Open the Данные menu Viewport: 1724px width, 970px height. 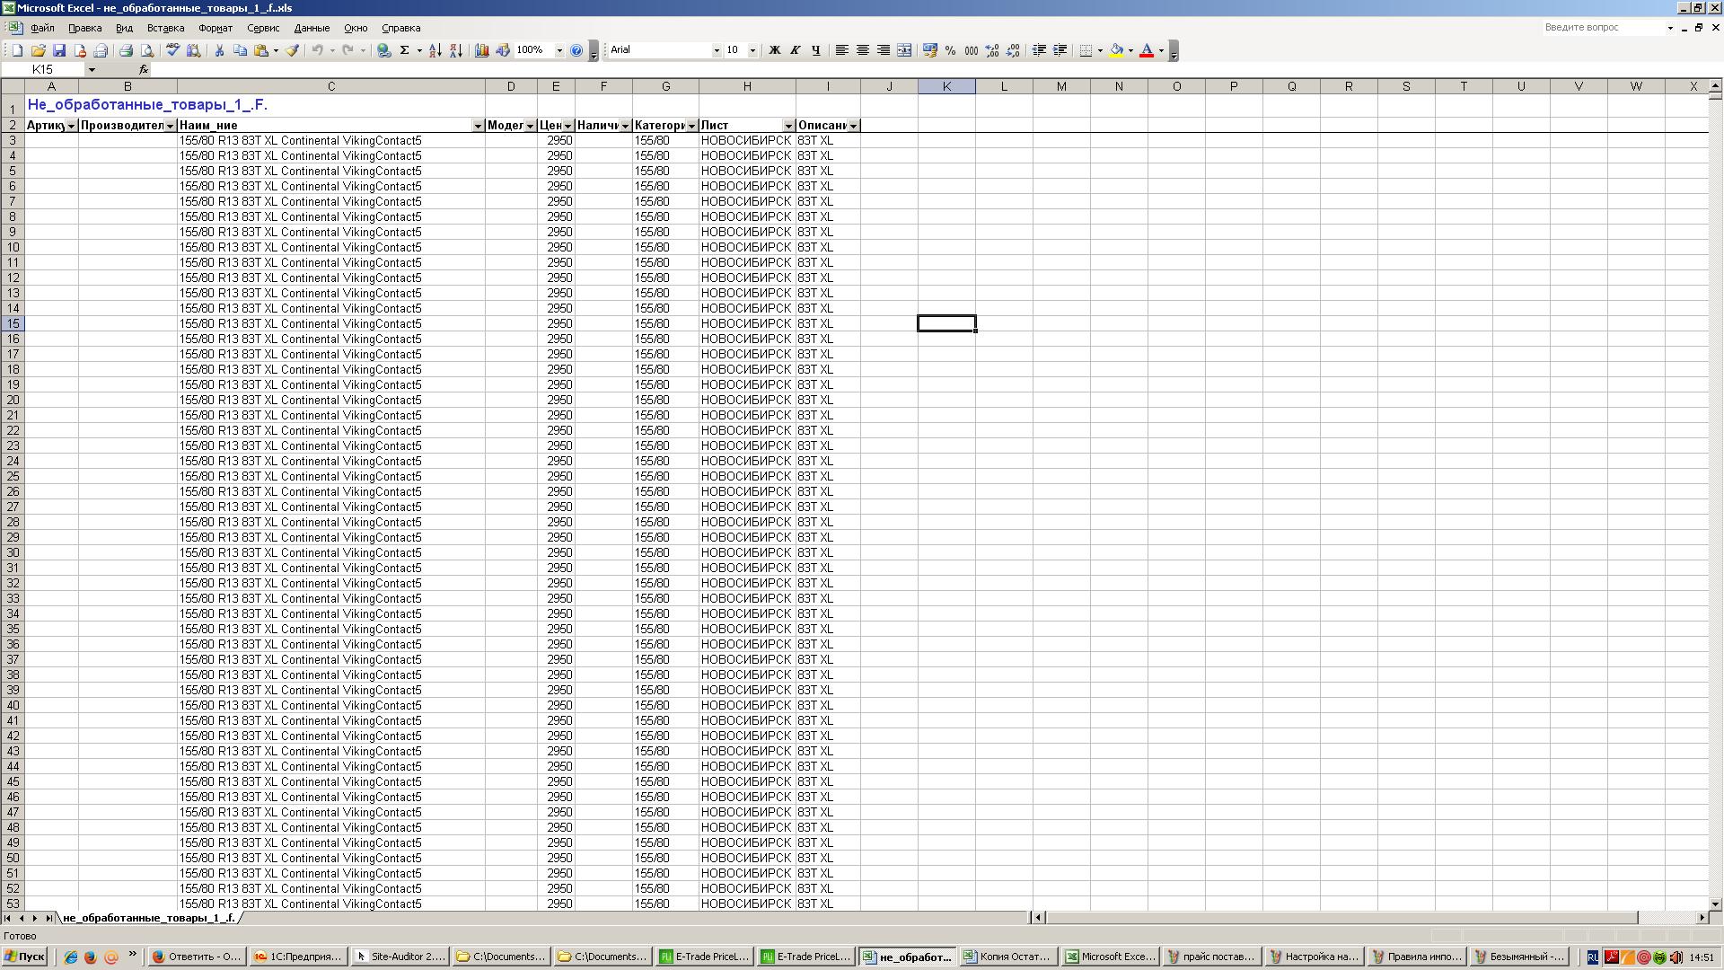[x=312, y=28]
